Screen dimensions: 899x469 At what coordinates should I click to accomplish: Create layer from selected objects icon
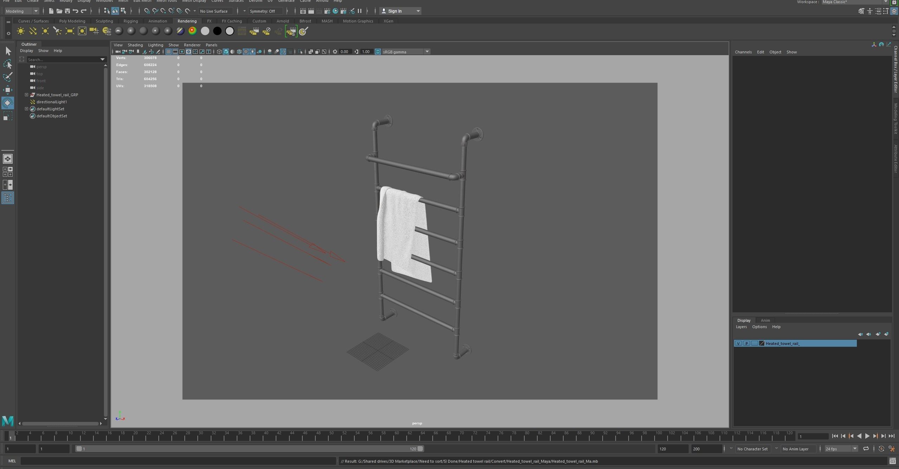(x=886, y=334)
